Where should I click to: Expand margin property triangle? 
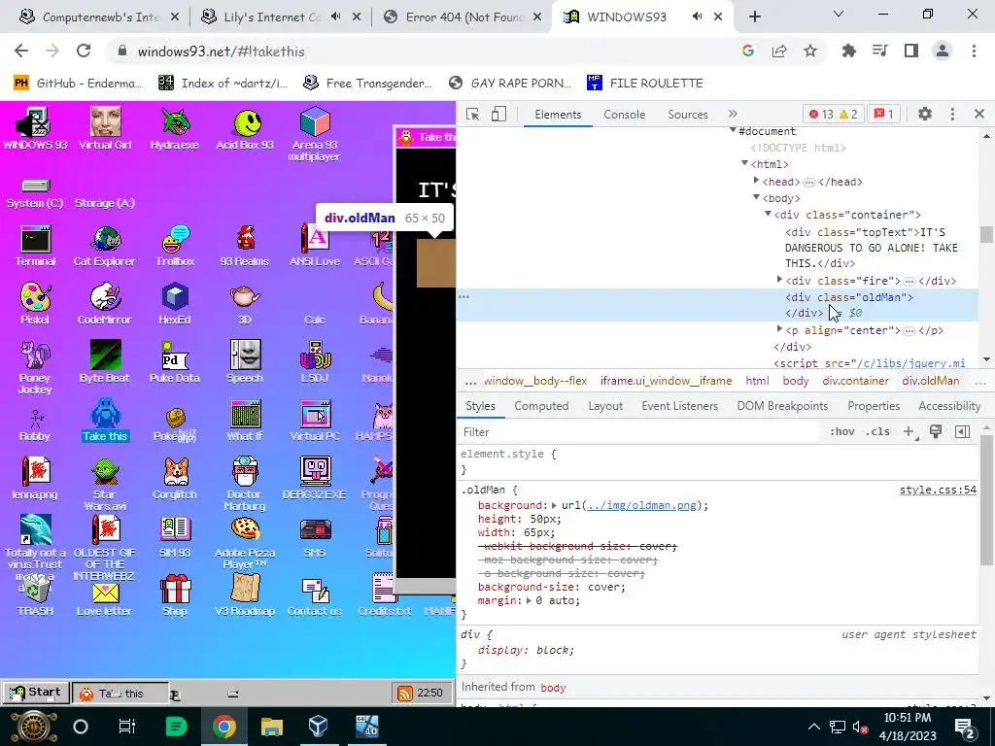click(529, 600)
